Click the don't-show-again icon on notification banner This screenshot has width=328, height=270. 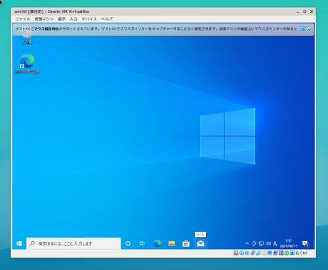pos(308,29)
